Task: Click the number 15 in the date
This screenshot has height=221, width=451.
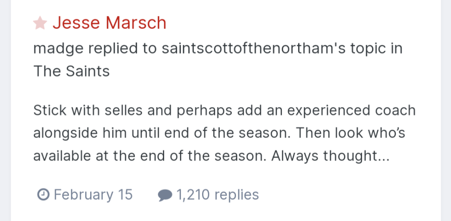Action: (124, 194)
